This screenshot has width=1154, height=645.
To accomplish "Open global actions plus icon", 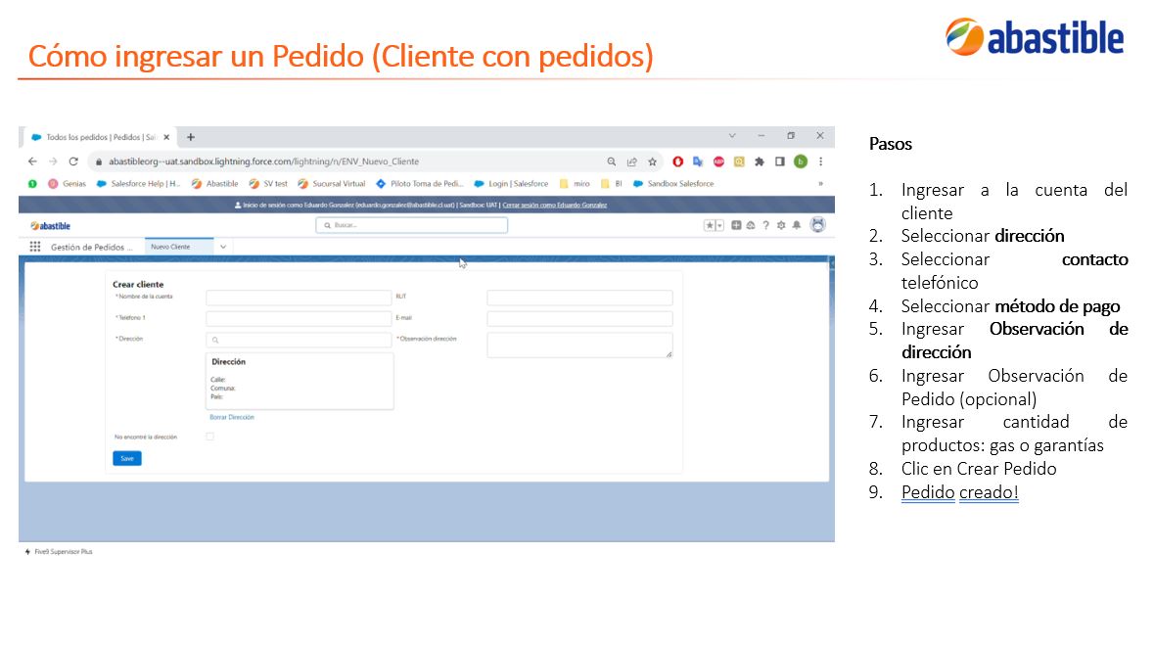I will click(x=736, y=225).
